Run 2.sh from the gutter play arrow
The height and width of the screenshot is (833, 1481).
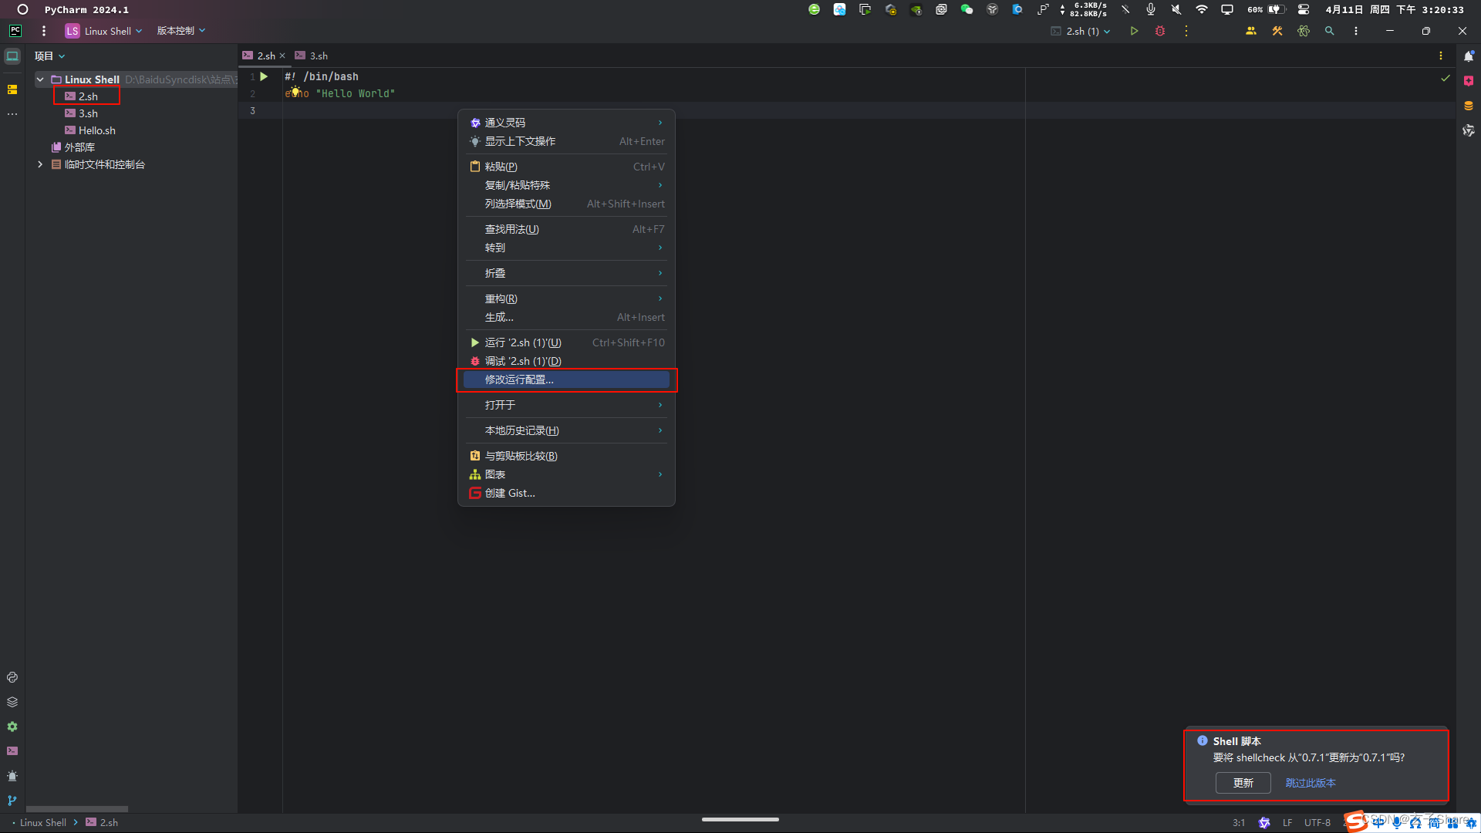(265, 76)
